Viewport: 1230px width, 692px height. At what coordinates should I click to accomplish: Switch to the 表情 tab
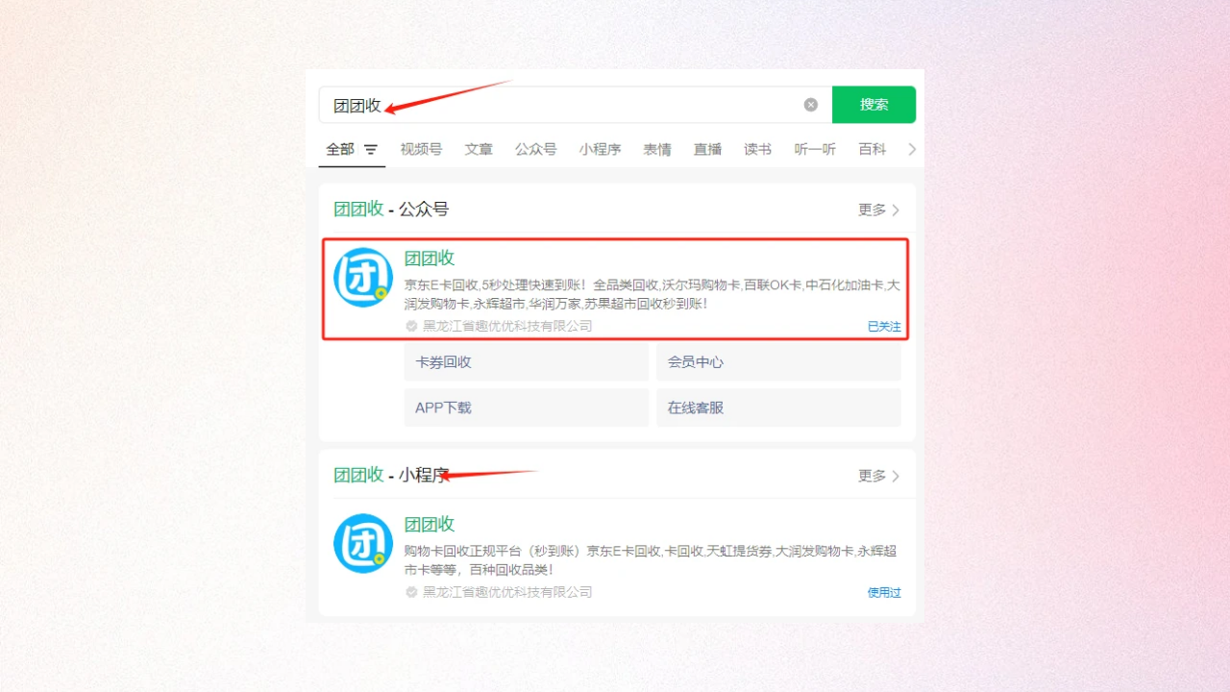click(657, 149)
